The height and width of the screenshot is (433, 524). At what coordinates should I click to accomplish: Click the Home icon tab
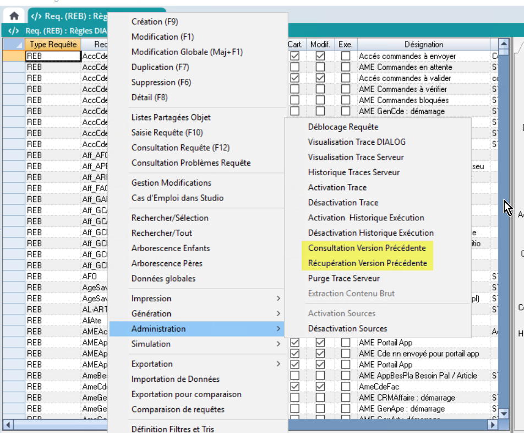(x=14, y=16)
